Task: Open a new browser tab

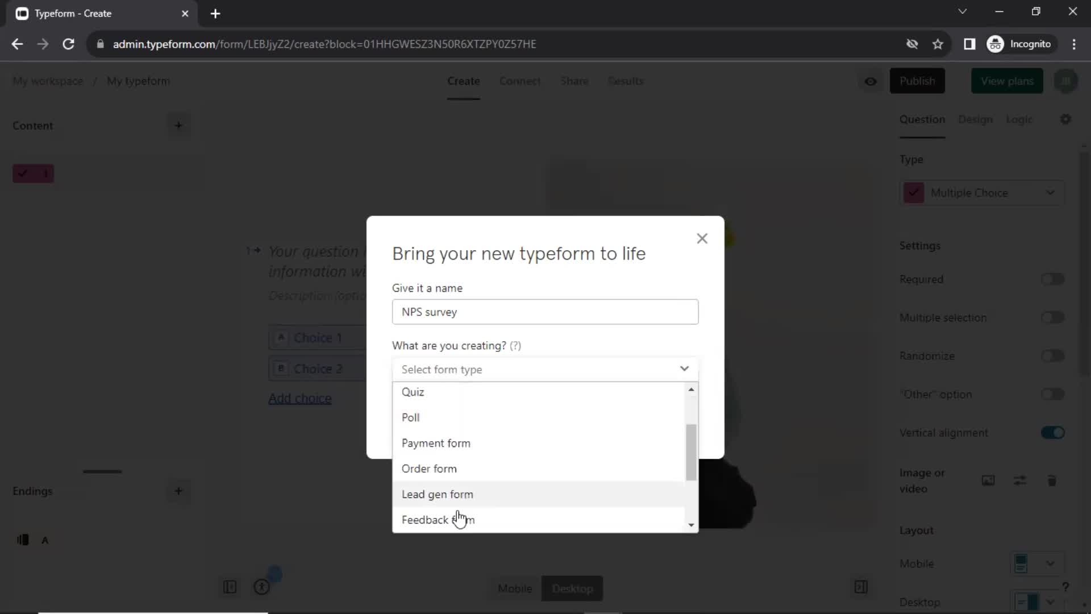Action: (x=215, y=14)
